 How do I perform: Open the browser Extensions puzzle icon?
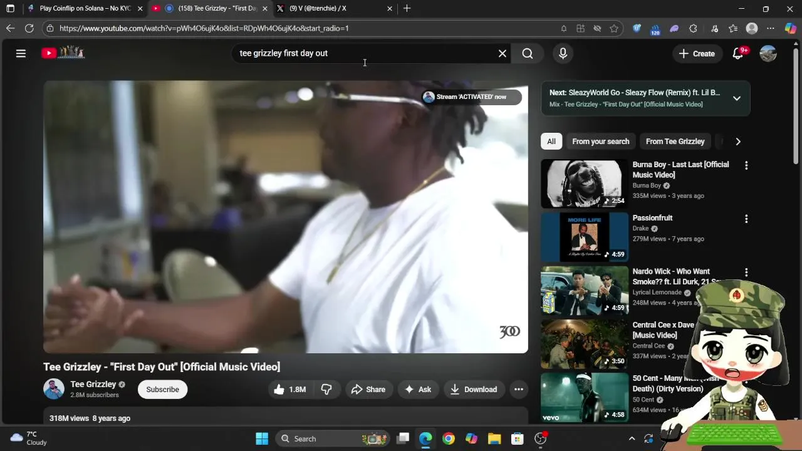pyautogui.click(x=693, y=28)
